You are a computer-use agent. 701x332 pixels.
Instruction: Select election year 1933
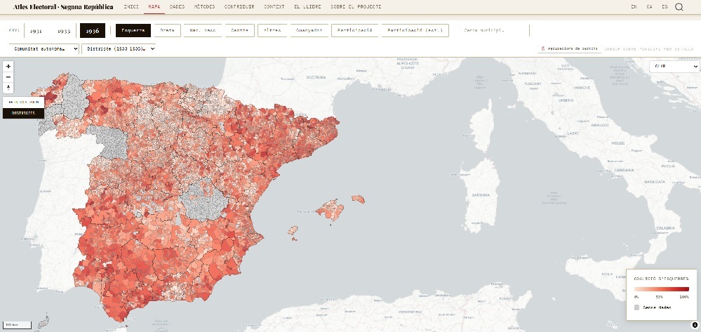(x=64, y=31)
